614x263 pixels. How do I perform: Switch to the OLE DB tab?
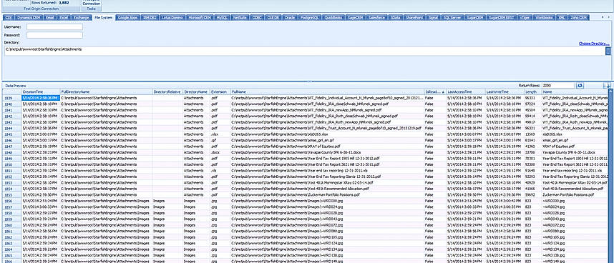coord(273,18)
